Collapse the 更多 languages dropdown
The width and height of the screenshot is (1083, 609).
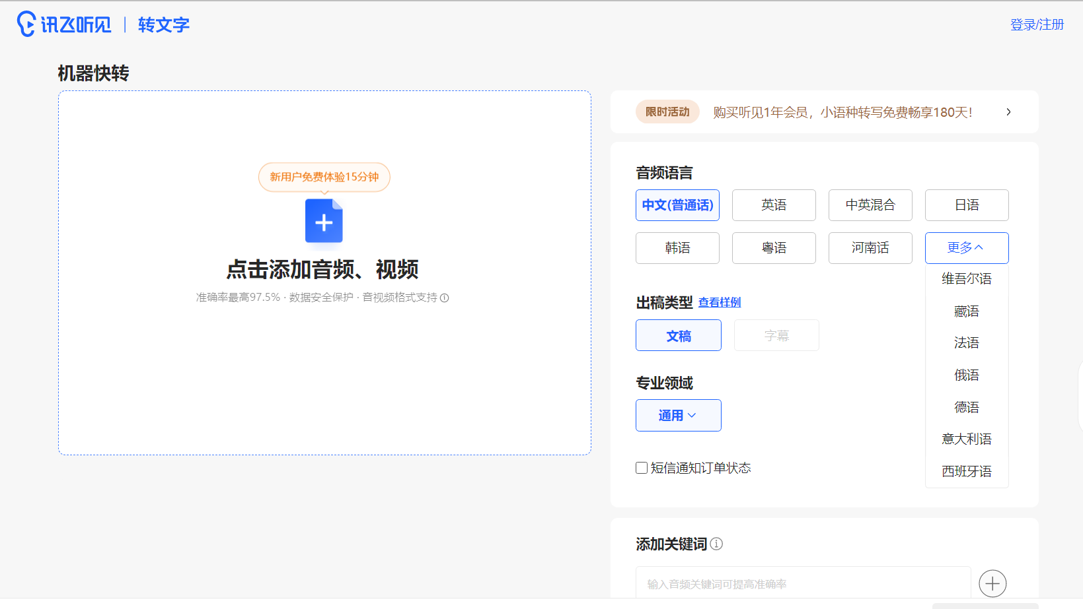(x=967, y=248)
